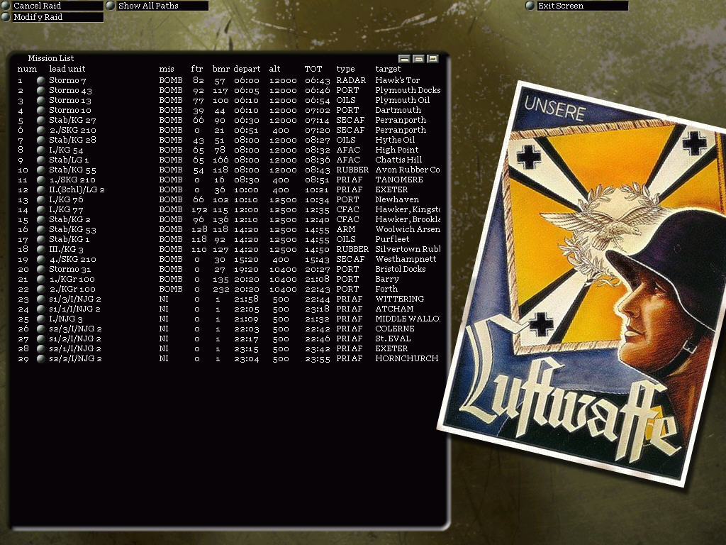Select the round bullet for Stab/KG 28
726x545 pixels.
pos(40,140)
